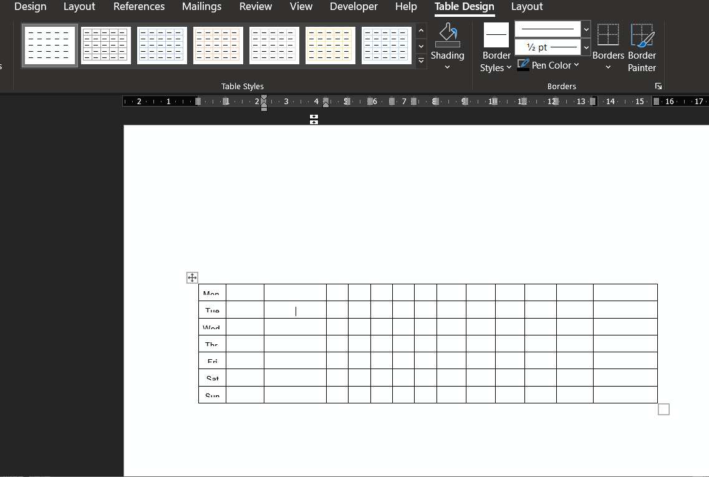Viewport: 709px width, 477px height.
Task: Apply the orange grid table style thumbnail
Action: click(x=218, y=46)
